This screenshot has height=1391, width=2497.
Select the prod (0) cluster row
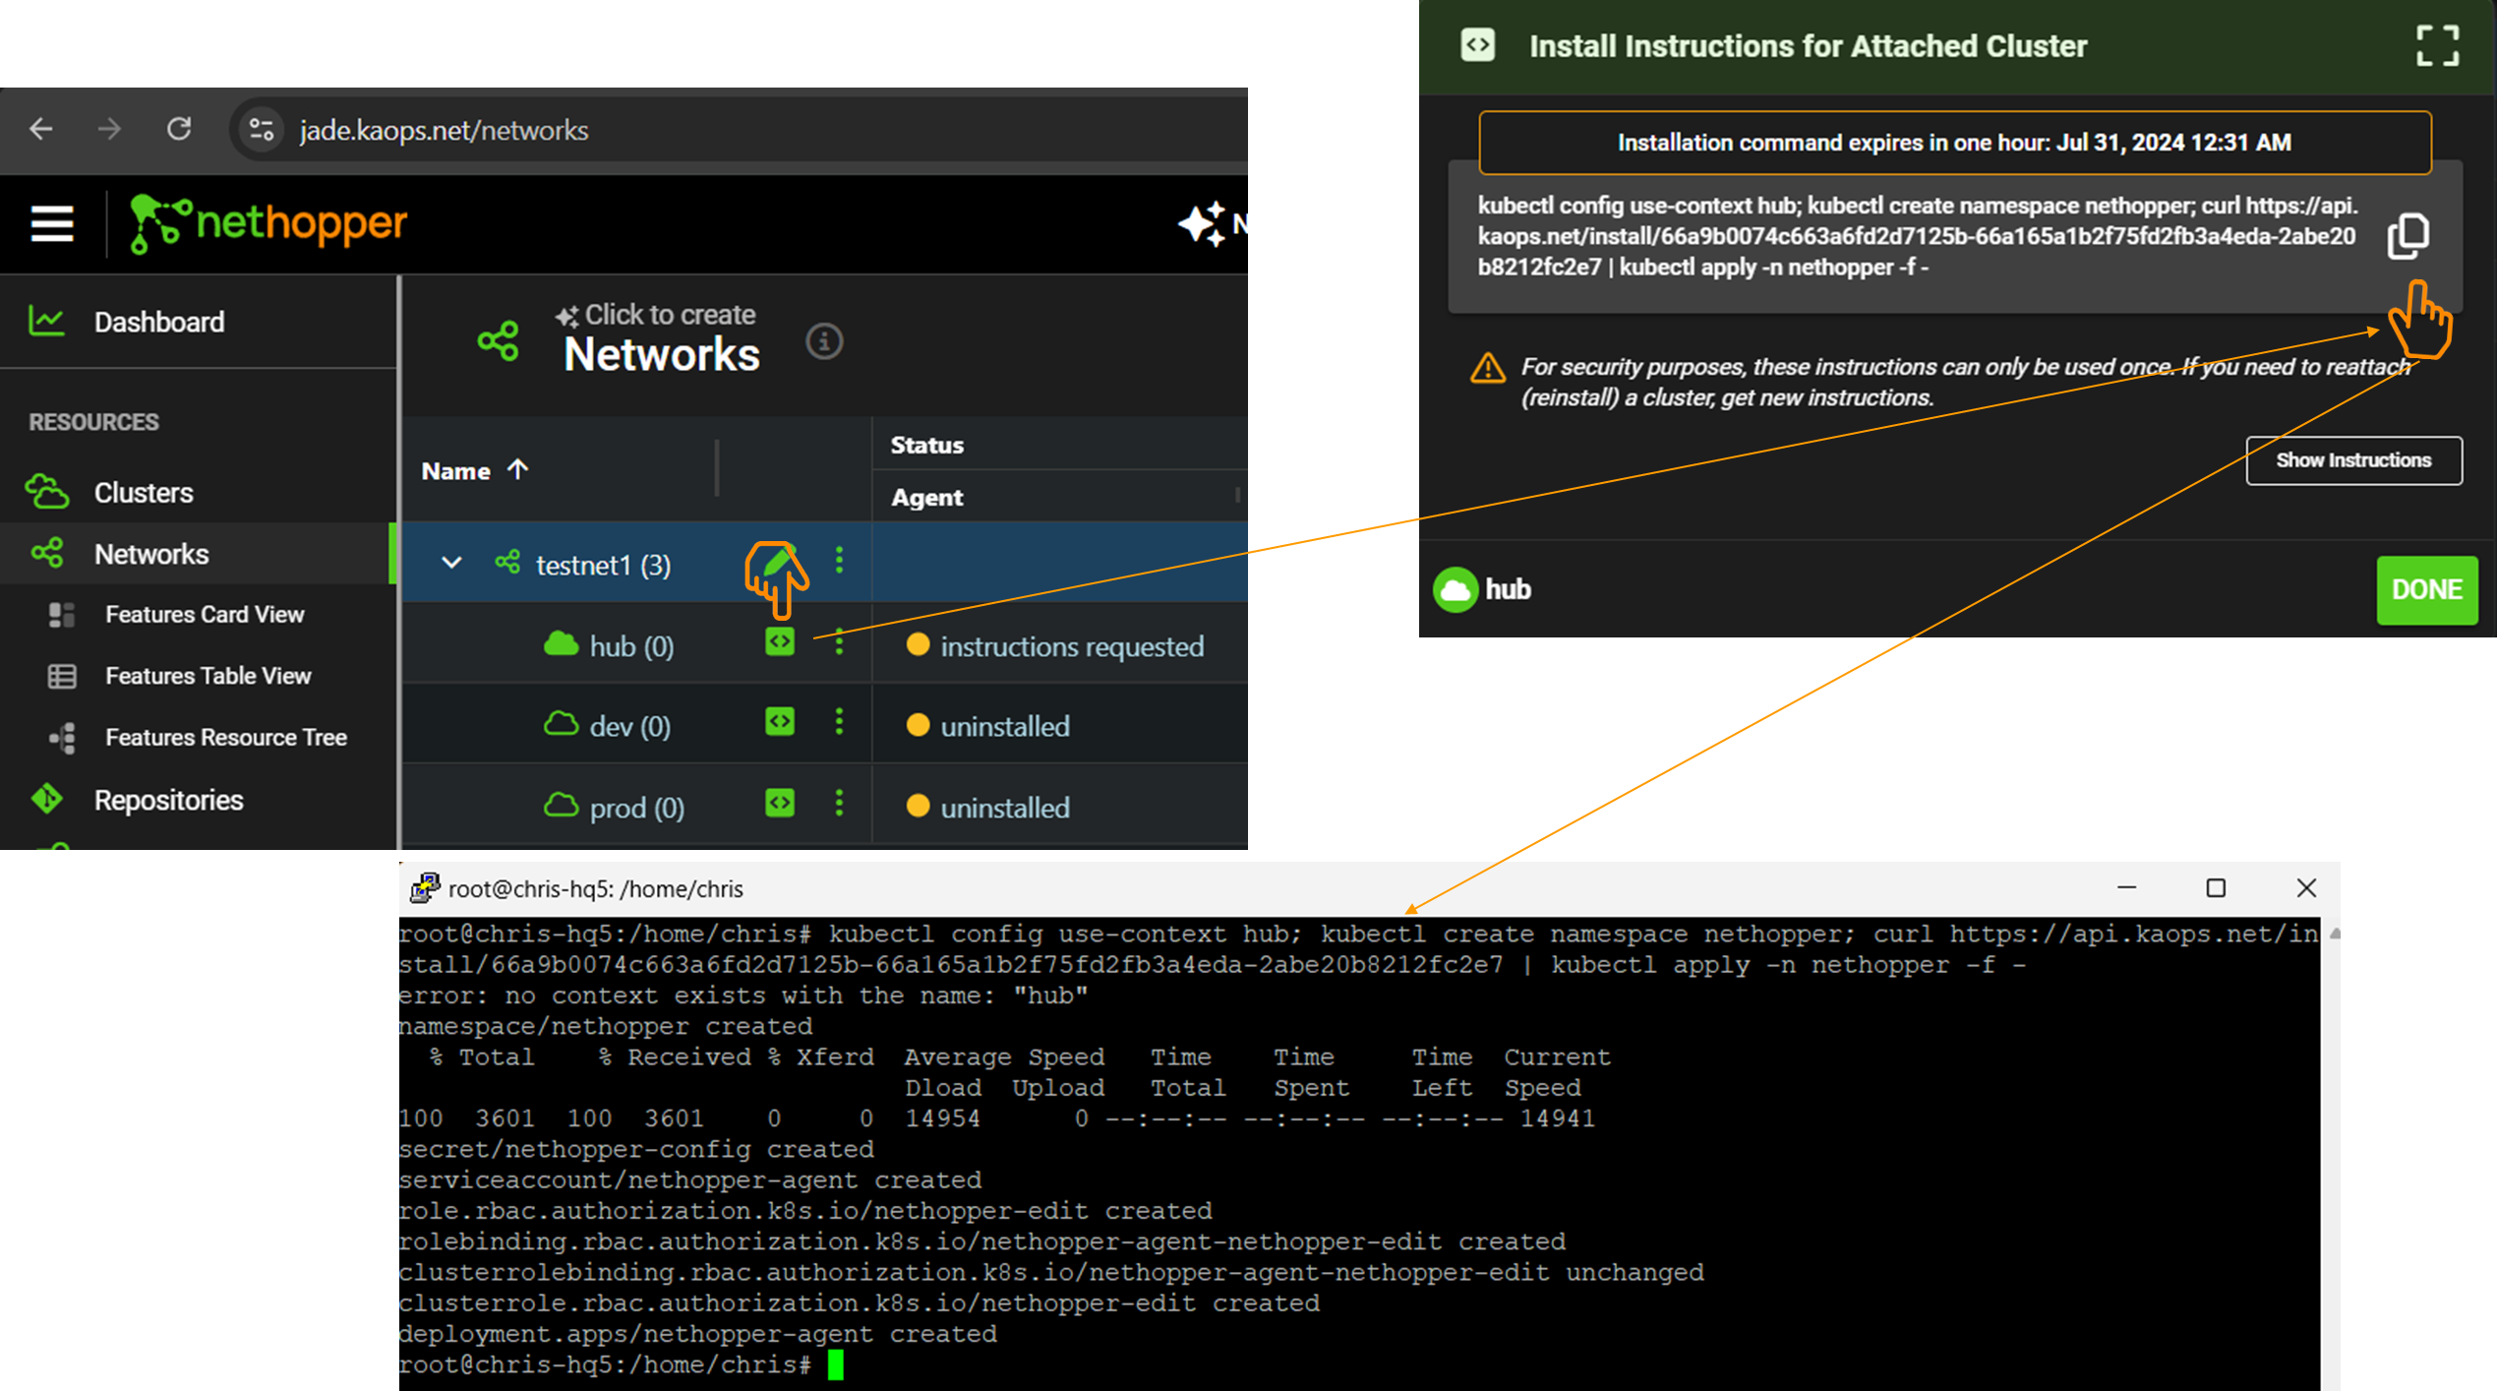(x=824, y=806)
